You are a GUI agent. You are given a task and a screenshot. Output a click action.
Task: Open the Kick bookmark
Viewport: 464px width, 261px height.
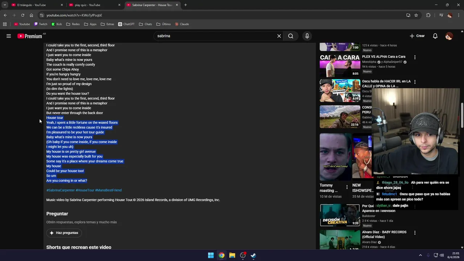[57, 24]
